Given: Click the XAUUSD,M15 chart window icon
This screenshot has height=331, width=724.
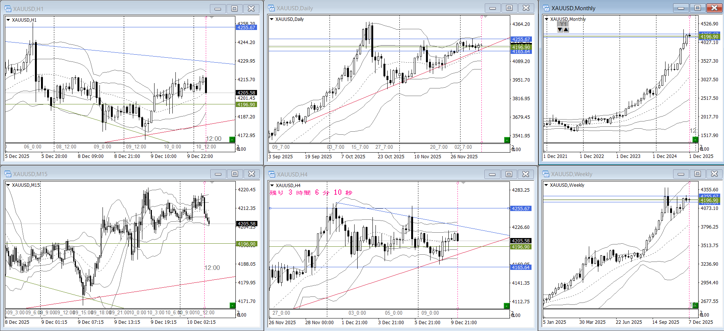Looking at the screenshot, I should click(8, 174).
